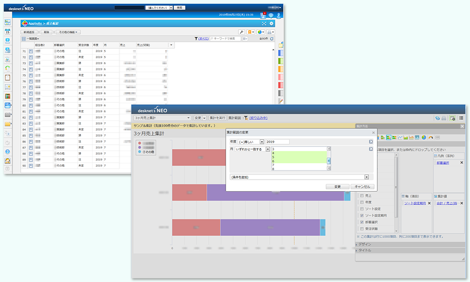
Task: Click the 新規追加 button
Action: click(29, 32)
